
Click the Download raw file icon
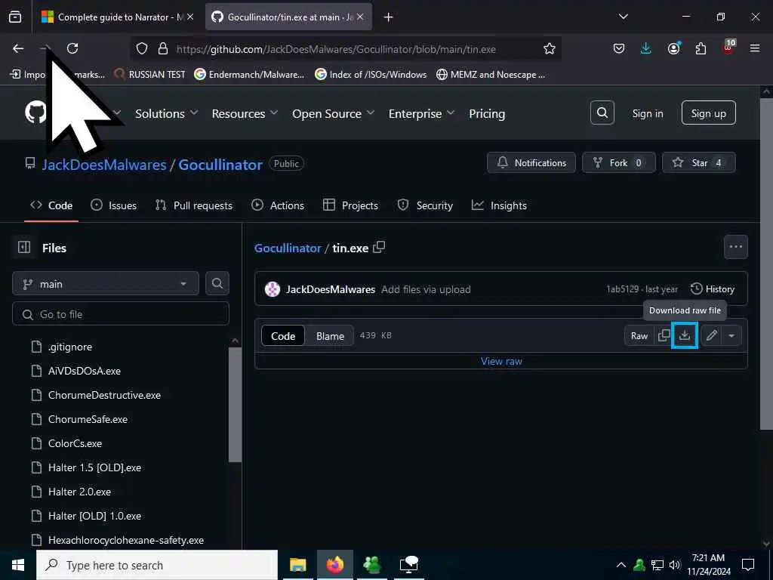click(x=684, y=336)
